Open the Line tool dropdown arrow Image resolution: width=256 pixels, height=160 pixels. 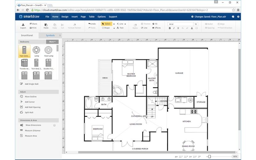(125, 24)
